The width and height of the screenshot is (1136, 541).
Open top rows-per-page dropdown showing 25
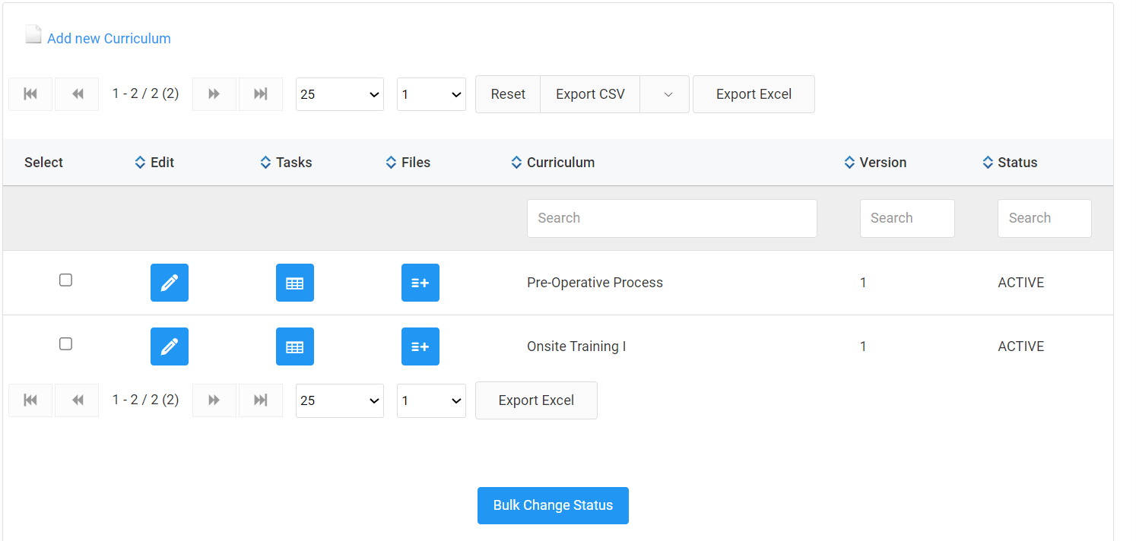click(x=340, y=94)
